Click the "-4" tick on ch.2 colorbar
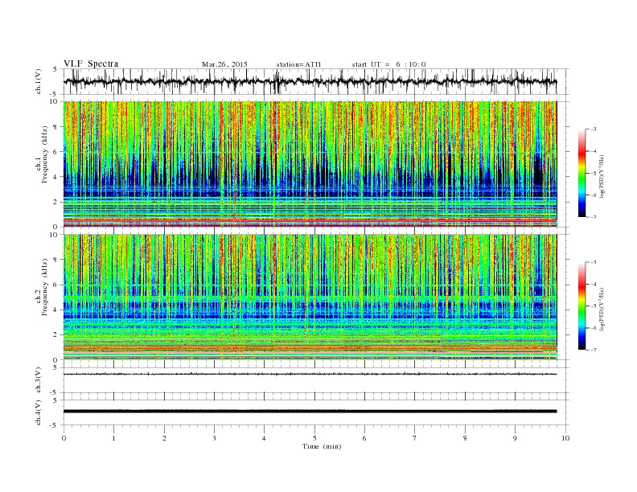The image size is (637, 492). [x=594, y=284]
